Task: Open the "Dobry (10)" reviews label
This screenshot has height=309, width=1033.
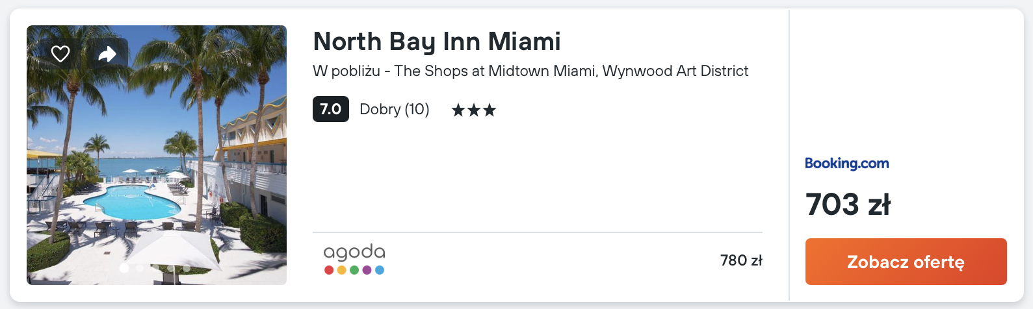Action: tap(394, 109)
